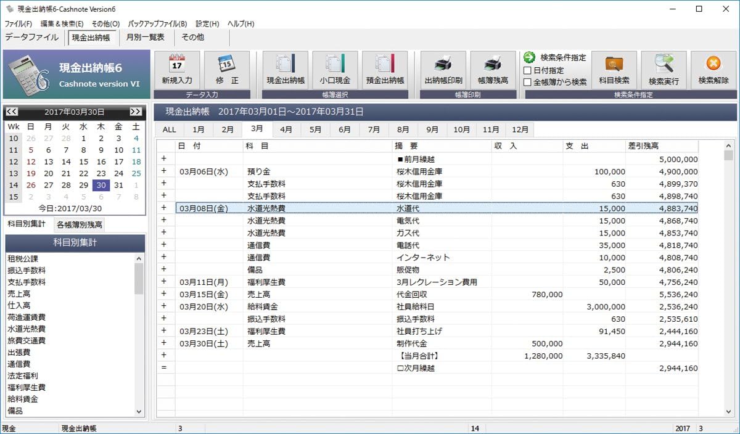Click the 帳簿残高 printer icon
The width and height of the screenshot is (740, 434).
[493, 64]
